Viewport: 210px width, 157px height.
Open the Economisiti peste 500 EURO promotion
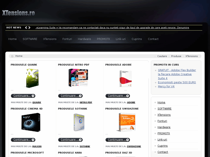[177, 82]
